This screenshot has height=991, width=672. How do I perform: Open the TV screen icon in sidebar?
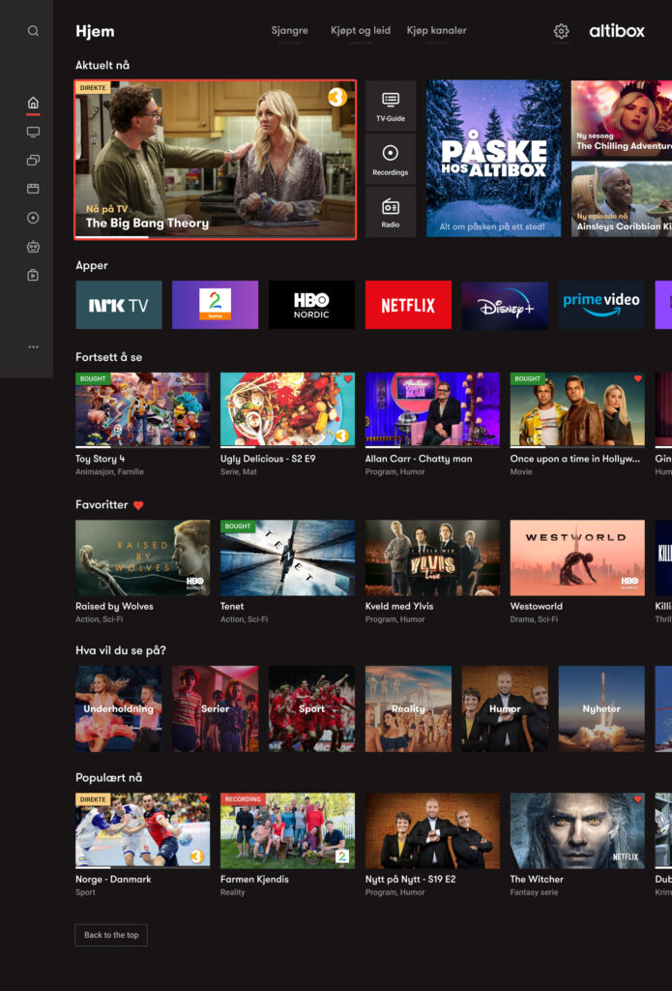33,132
